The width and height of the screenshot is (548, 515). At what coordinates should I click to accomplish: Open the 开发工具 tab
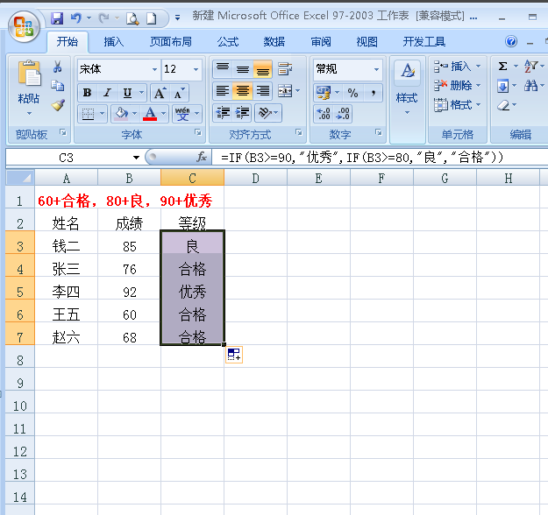pyautogui.click(x=423, y=42)
